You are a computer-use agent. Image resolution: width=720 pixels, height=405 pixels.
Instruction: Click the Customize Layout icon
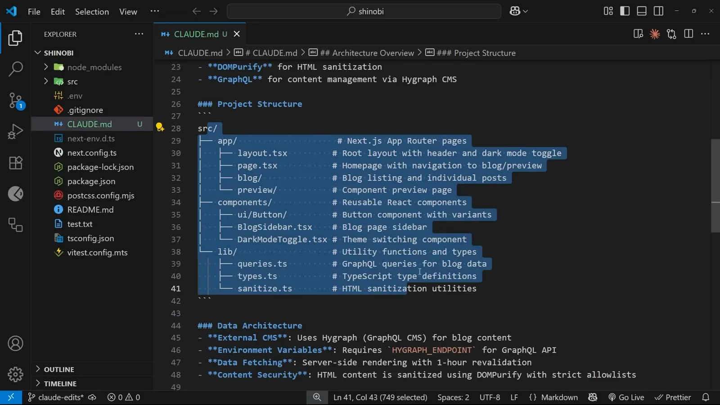(608, 11)
